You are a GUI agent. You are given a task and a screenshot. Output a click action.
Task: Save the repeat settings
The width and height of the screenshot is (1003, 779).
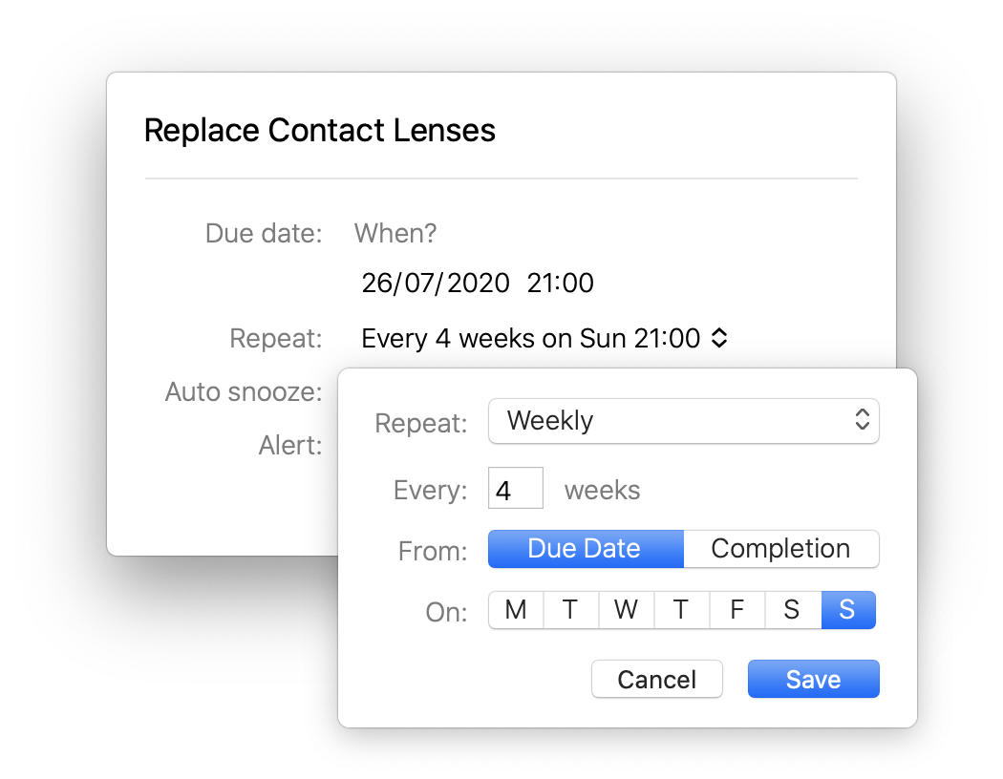(x=814, y=680)
